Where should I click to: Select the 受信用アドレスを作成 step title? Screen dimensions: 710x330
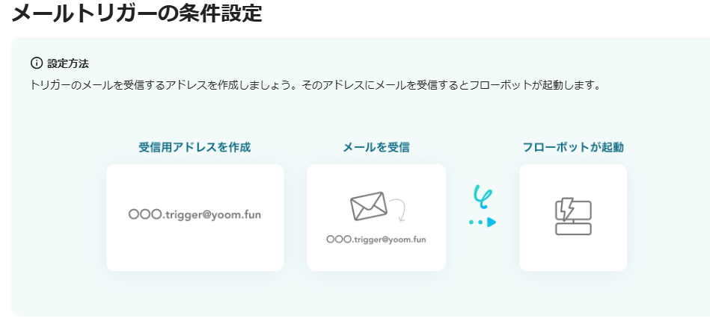(195, 147)
